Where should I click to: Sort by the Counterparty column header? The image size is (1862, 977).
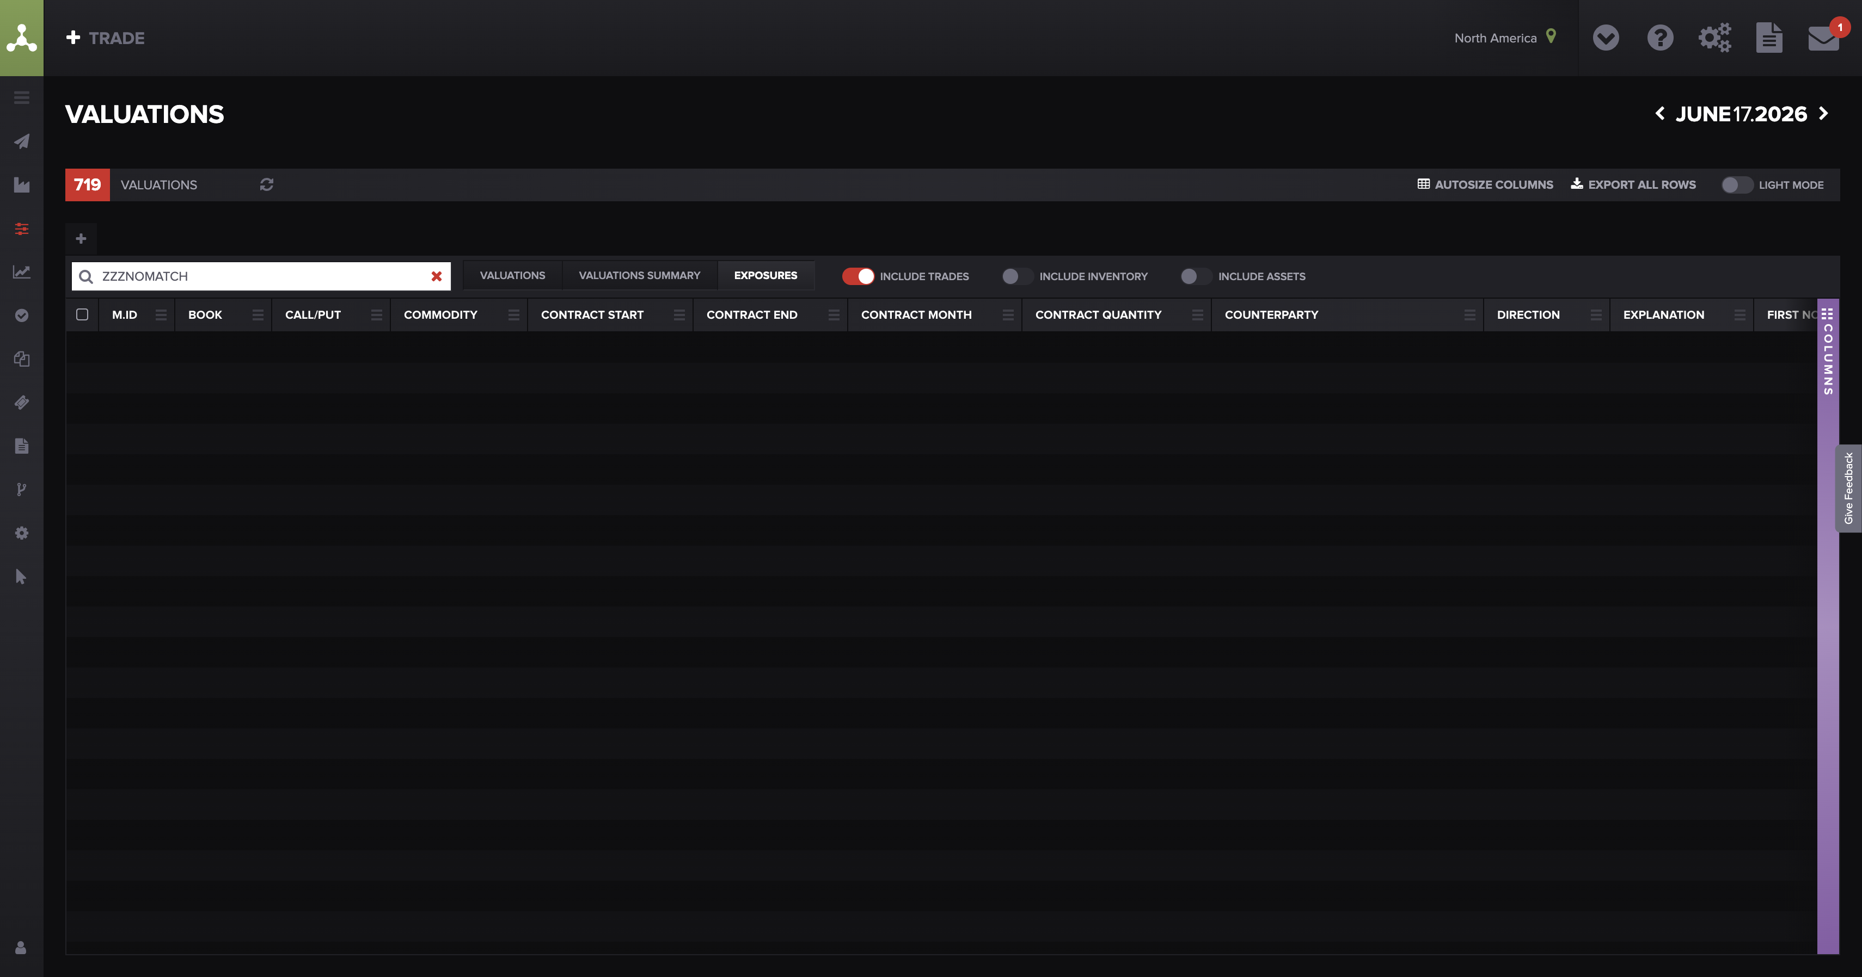pos(1271,315)
